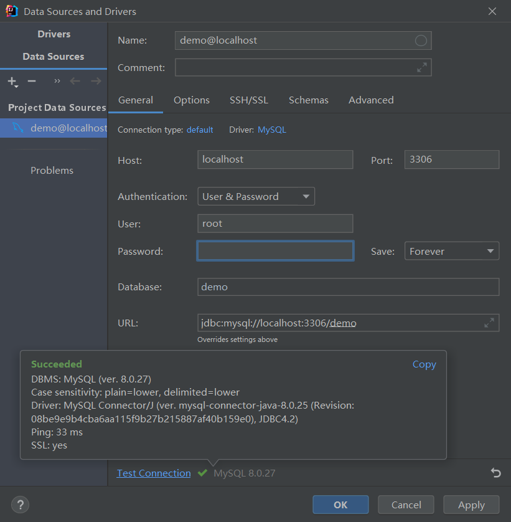This screenshot has height=522, width=511.
Task: Open the Problems item in sidebar
Action: pos(52,171)
